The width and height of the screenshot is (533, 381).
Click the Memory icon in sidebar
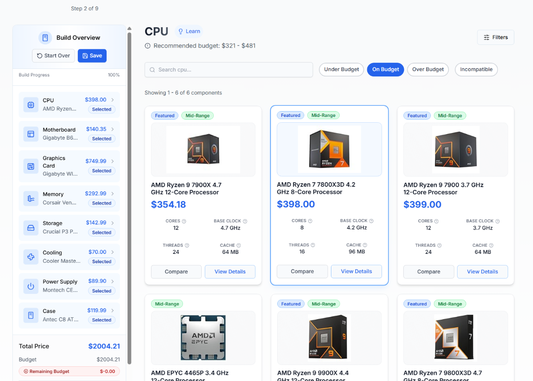point(31,198)
